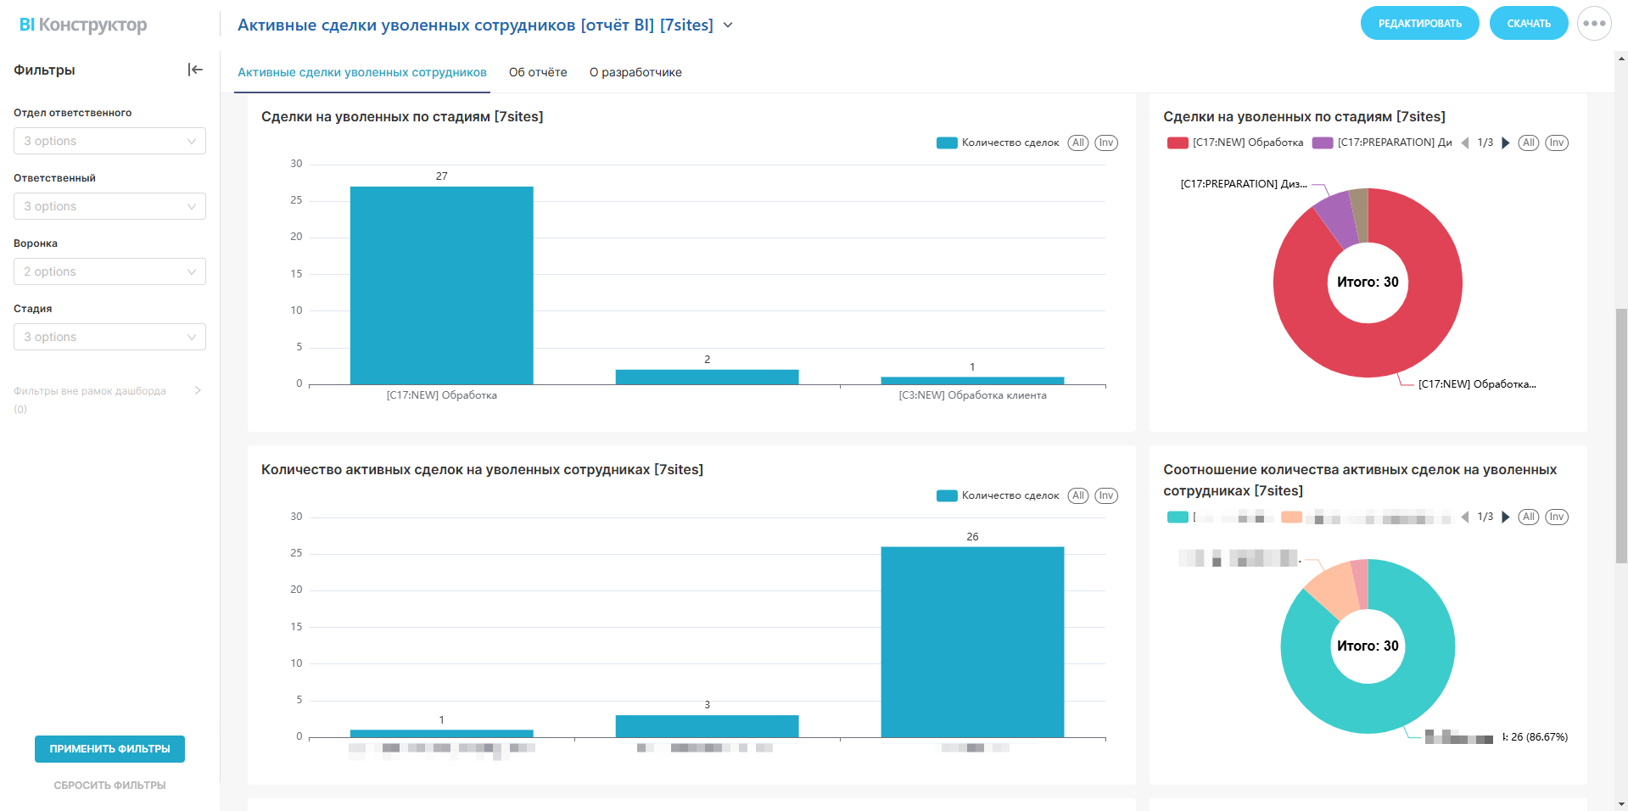Show next legend page in employees donut chart
Viewport: 1628px width, 811px height.
pos(1506,517)
